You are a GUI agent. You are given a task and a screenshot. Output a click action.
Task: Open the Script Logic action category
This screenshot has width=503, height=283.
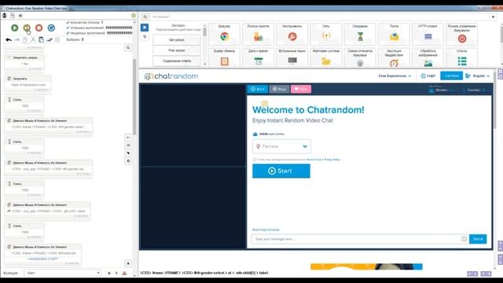pyautogui.click(x=259, y=34)
